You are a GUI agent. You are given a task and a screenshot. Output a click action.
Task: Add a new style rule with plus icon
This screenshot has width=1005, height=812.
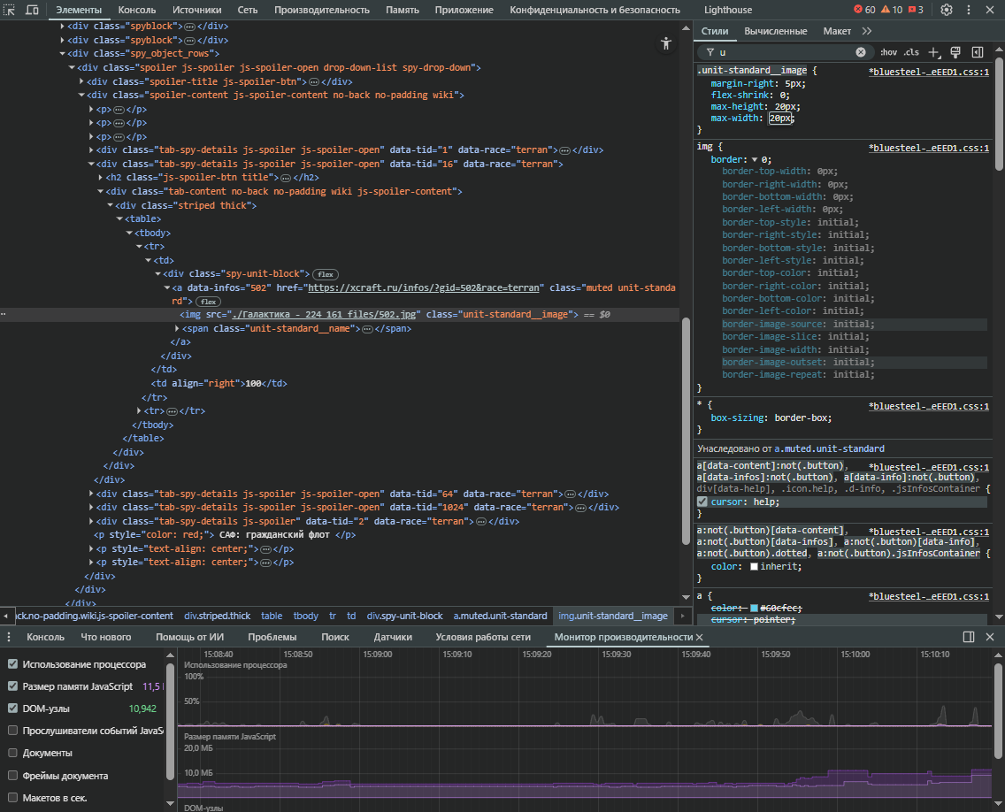click(933, 52)
